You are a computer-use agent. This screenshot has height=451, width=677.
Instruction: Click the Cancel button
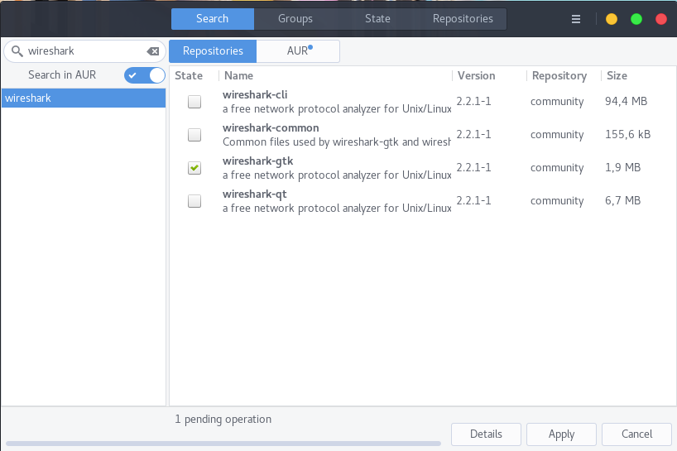tap(636, 434)
